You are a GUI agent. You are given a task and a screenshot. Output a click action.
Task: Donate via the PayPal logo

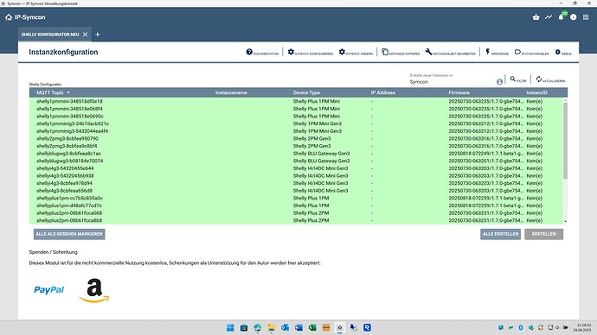coord(49,290)
